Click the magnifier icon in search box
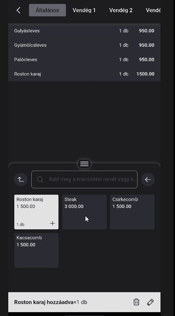 coord(40,179)
